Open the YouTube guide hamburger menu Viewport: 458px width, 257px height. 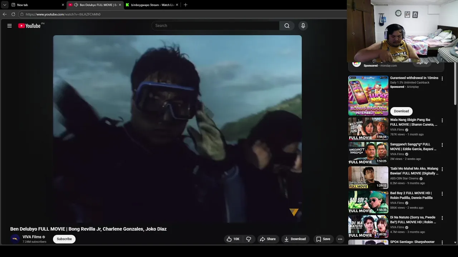(10, 26)
